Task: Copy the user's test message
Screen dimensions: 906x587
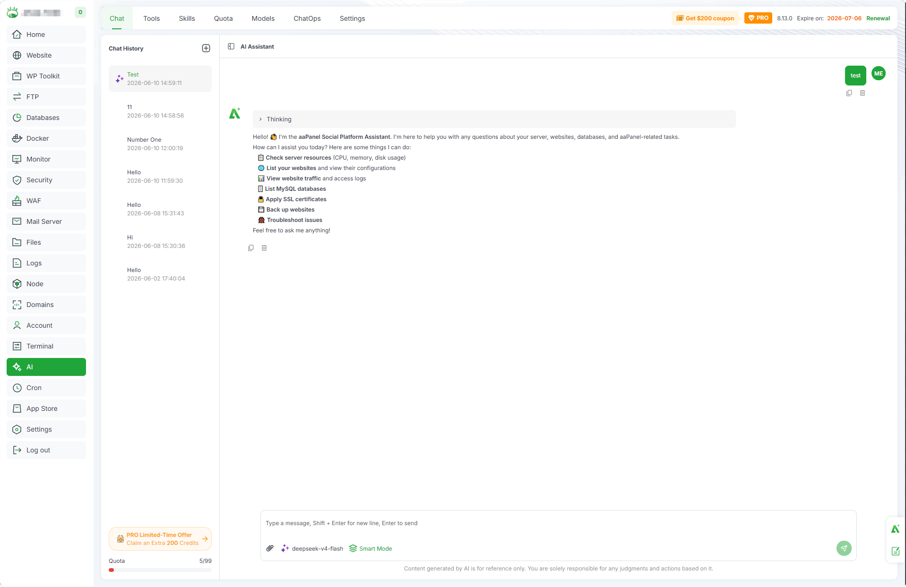Action: point(849,93)
